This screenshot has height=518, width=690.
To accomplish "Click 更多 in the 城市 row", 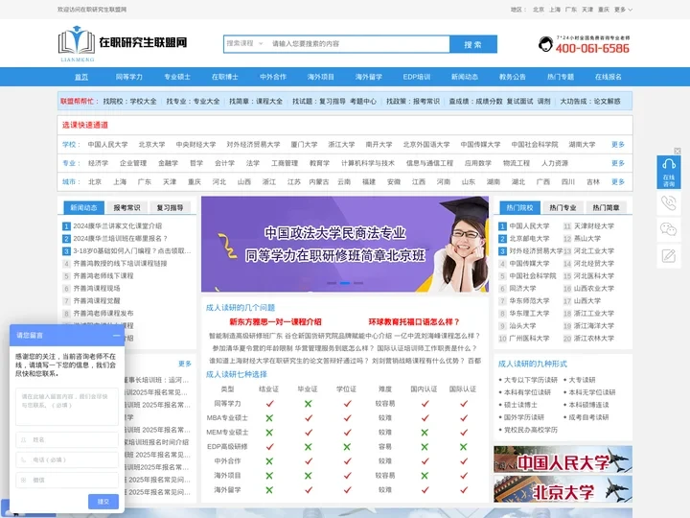I will click(618, 182).
